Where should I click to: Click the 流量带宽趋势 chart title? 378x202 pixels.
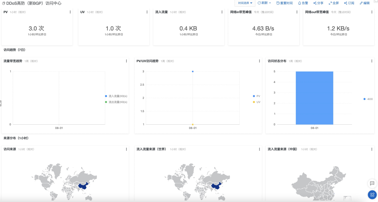[13, 61]
